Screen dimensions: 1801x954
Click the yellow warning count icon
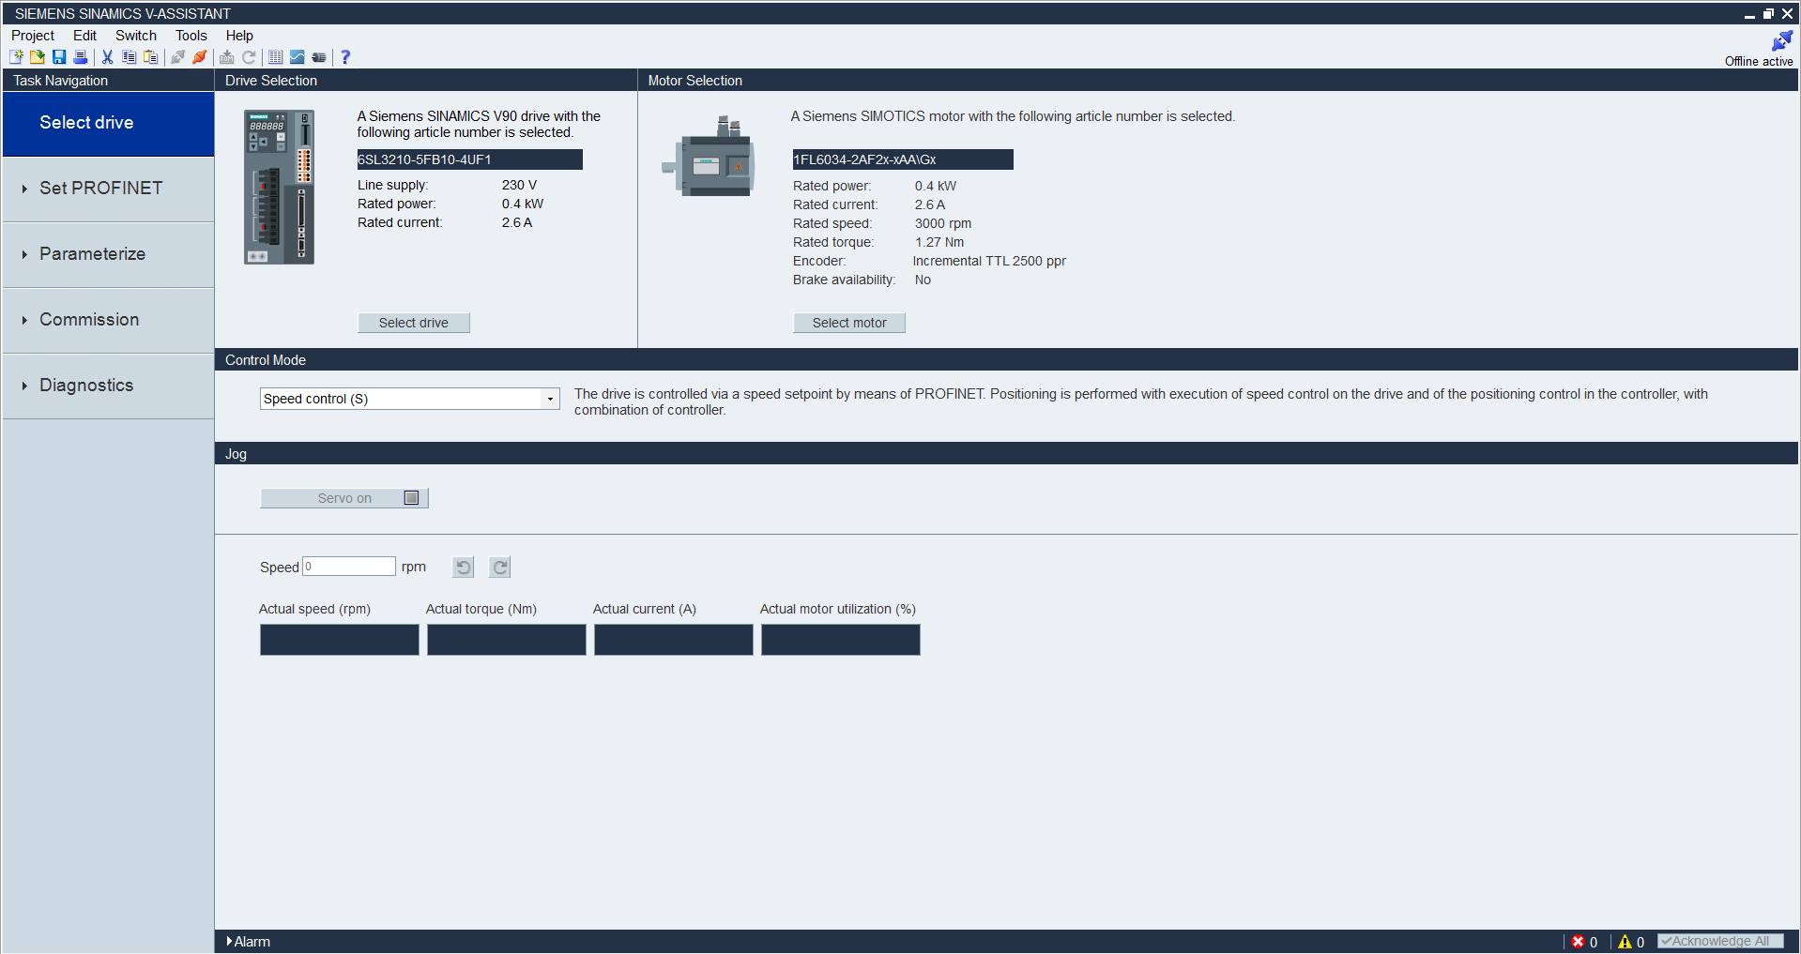tap(1625, 942)
